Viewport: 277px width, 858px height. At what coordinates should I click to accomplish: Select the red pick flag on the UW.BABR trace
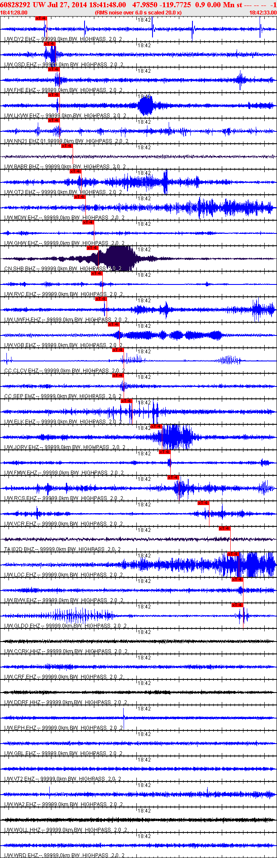(67, 146)
